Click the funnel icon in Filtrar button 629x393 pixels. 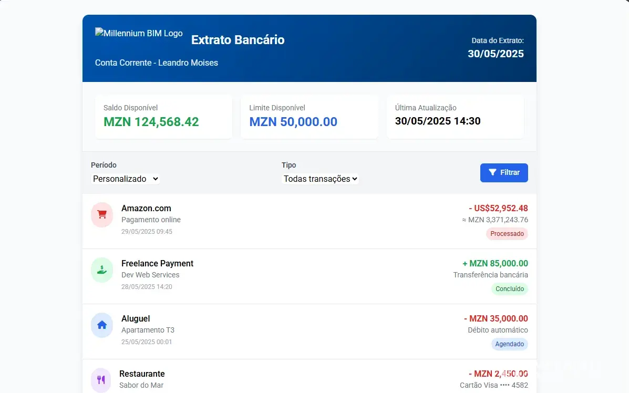492,172
